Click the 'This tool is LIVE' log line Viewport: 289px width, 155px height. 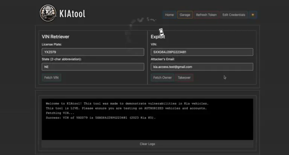(126, 108)
